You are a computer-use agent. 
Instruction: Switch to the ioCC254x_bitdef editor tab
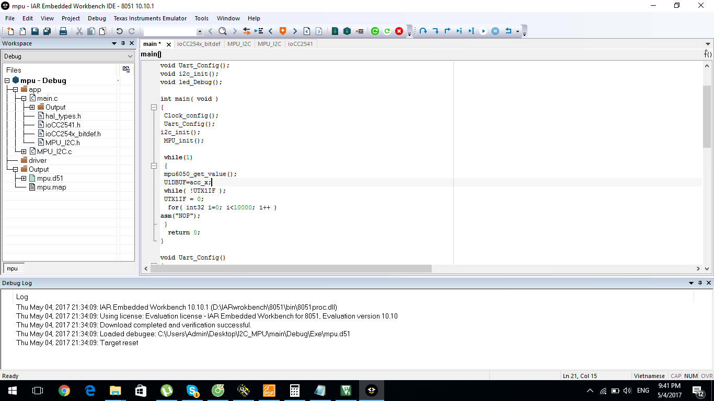tap(199, 44)
